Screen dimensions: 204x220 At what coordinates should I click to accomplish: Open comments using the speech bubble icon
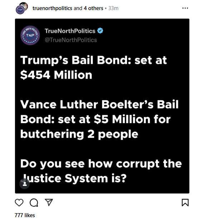coord(34,203)
